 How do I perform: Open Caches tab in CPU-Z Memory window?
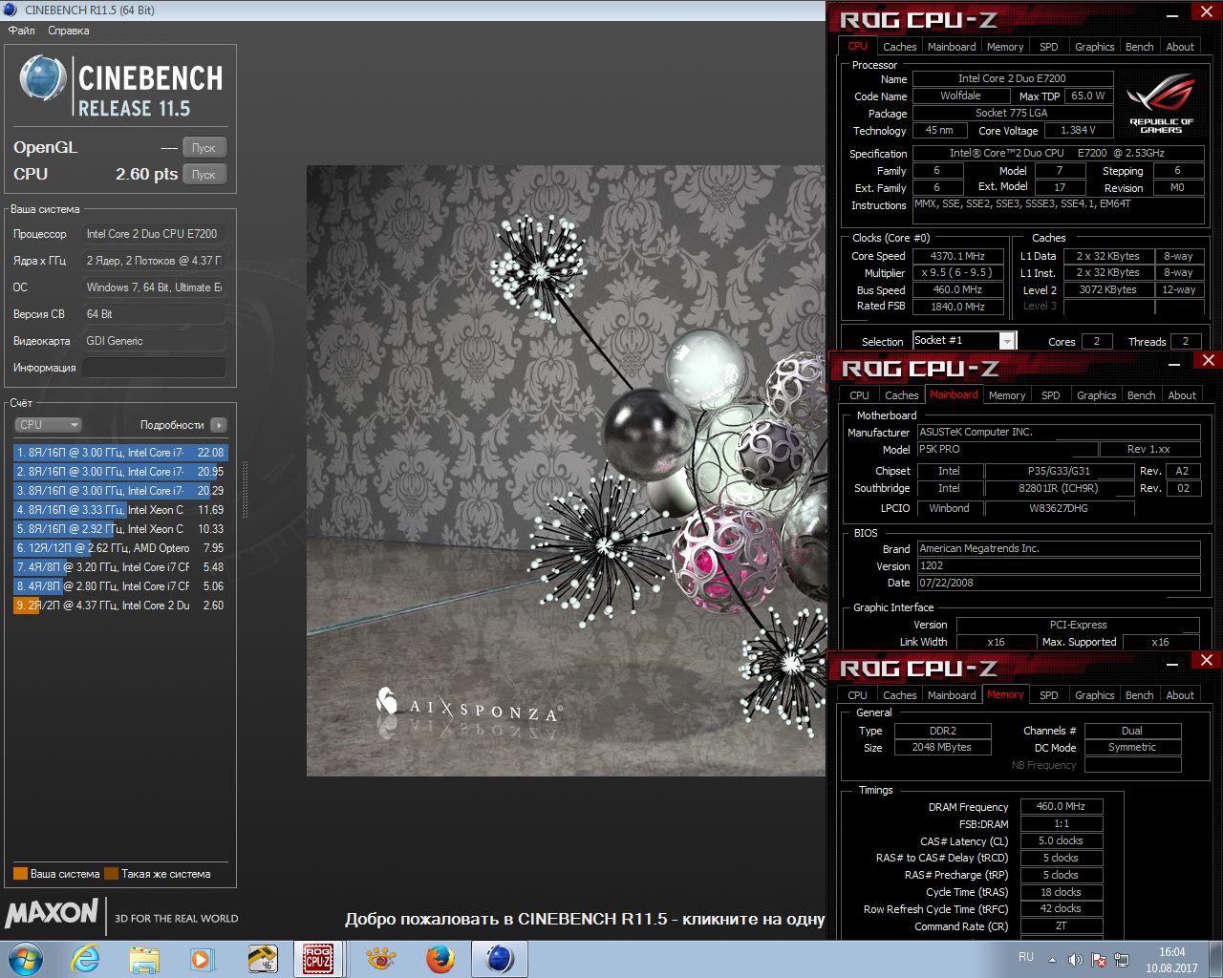[x=899, y=695]
